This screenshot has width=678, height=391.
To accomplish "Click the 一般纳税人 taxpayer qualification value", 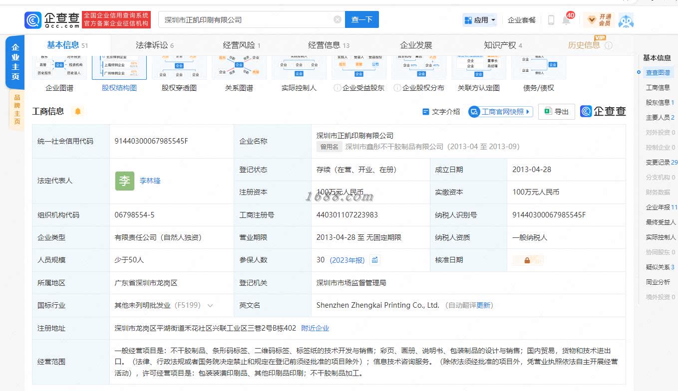I will coord(530,237).
